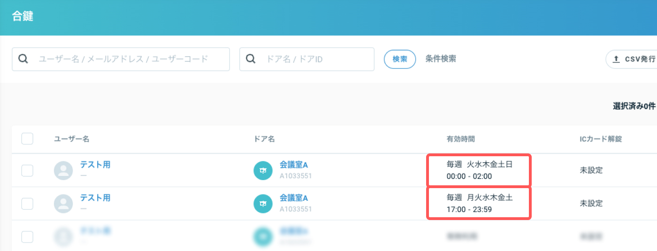
Task: Click the magnifier icon in door search box
Action: [251, 59]
